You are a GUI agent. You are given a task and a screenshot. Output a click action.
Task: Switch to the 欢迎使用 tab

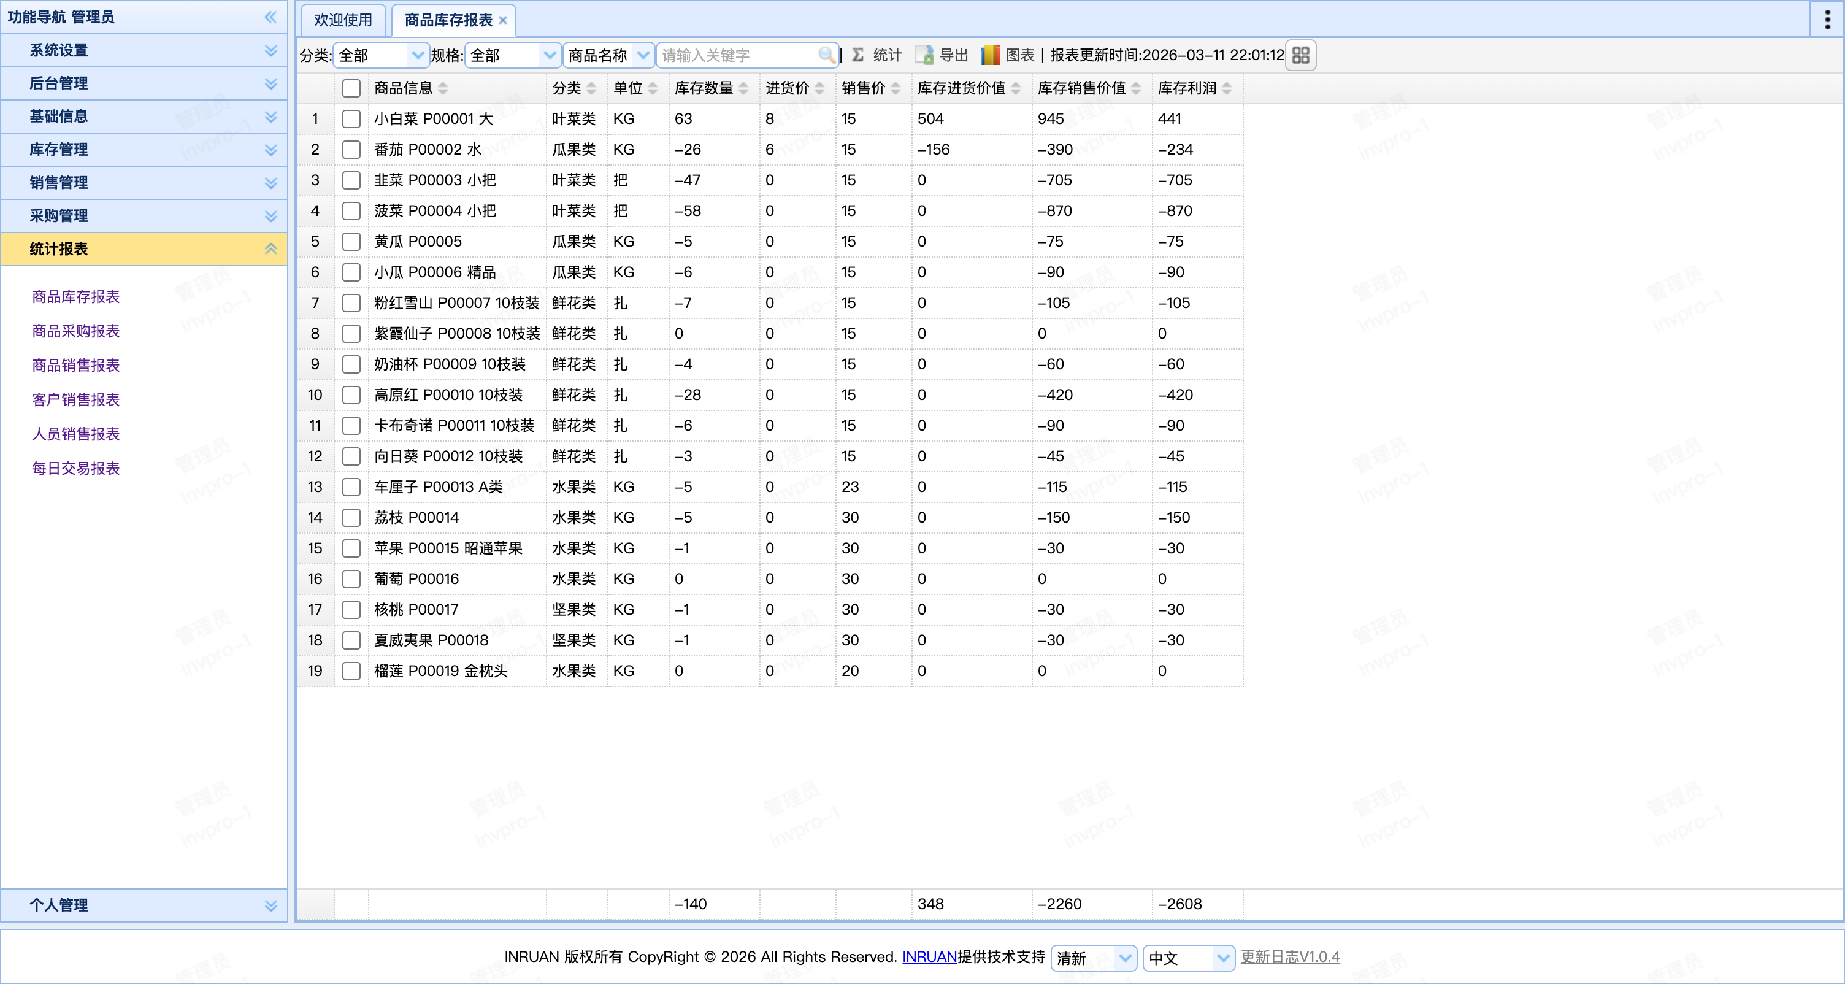point(343,20)
